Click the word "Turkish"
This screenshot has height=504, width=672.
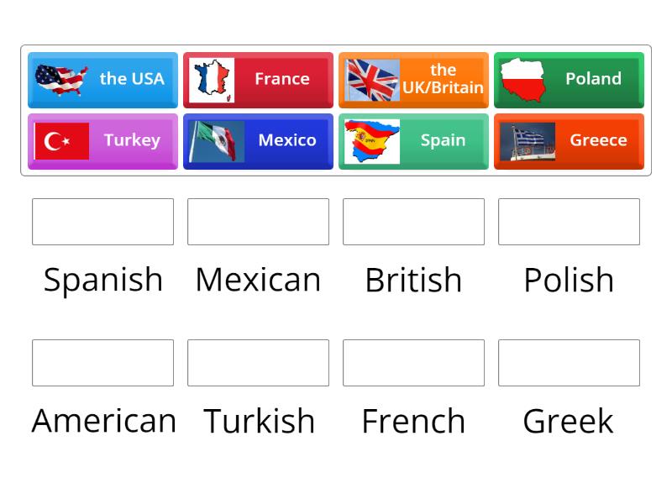(258, 420)
